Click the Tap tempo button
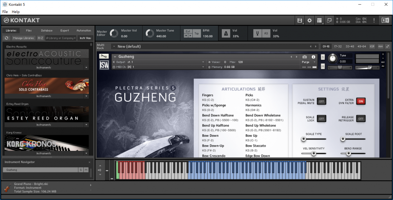393x200 pixels. pos(197,33)
